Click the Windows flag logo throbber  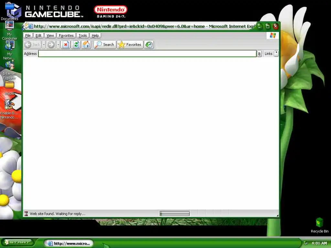(272, 36)
